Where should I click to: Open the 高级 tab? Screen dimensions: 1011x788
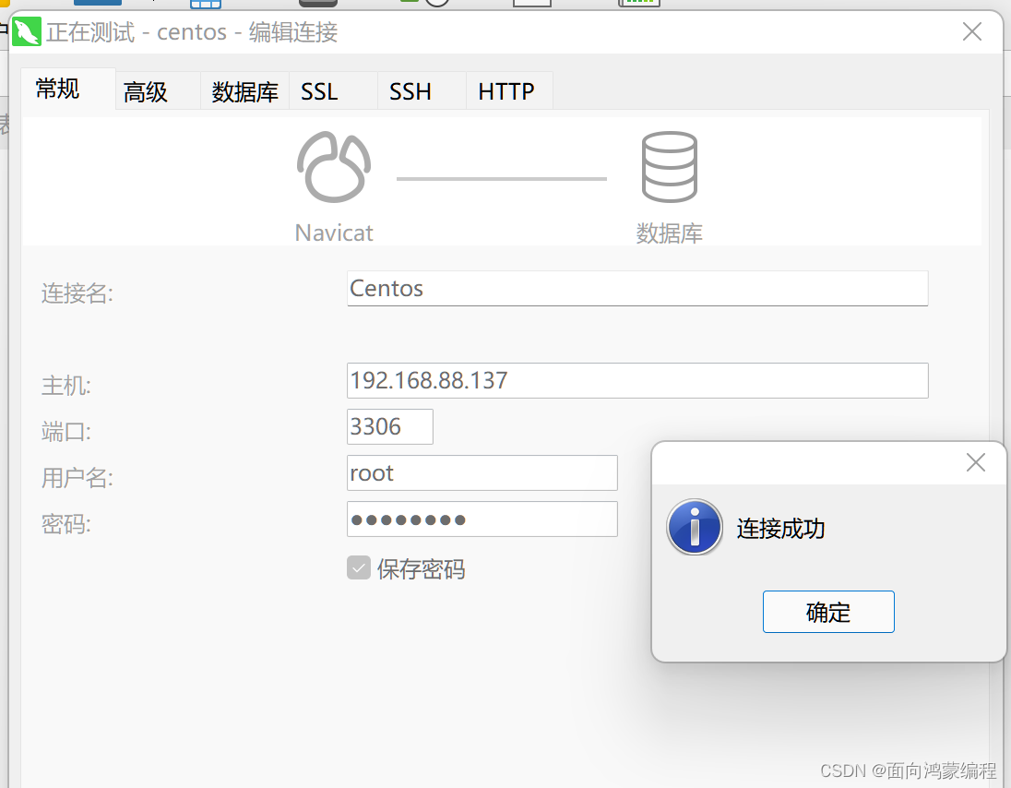pos(158,91)
